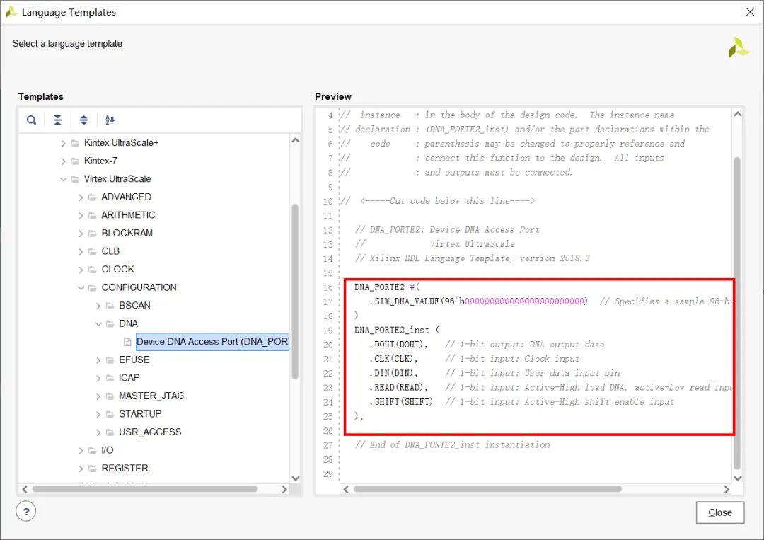Screen dimensions: 764x540
Task: Click the DNA_PORTE2_inst ( code line
Action: pos(397,330)
